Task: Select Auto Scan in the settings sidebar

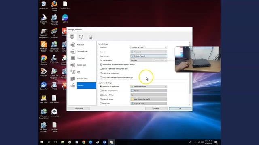Action: pos(82,45)
